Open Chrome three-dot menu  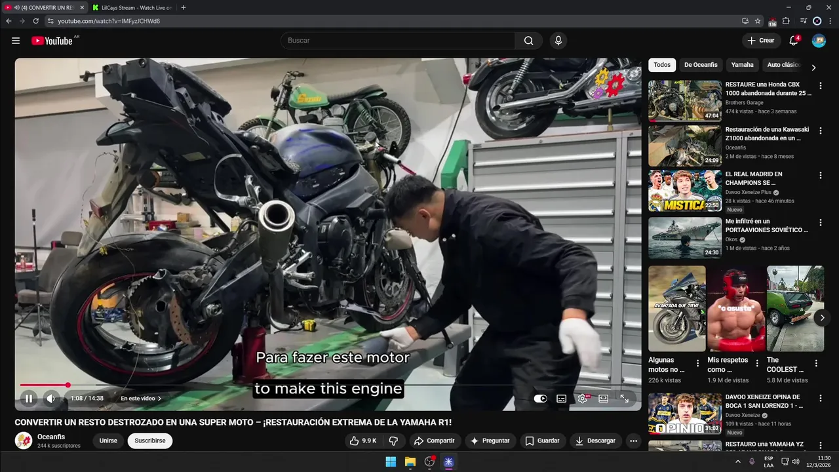830,21
